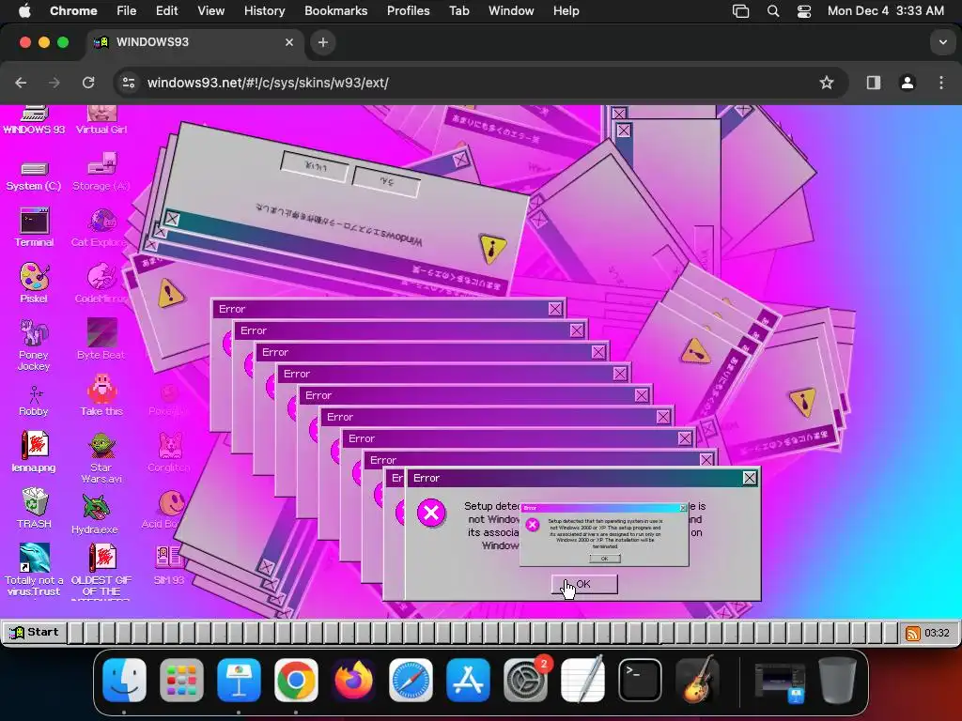Click the pink error X icon
Viewport: 962px width, 721px height.
coord(431,513)
